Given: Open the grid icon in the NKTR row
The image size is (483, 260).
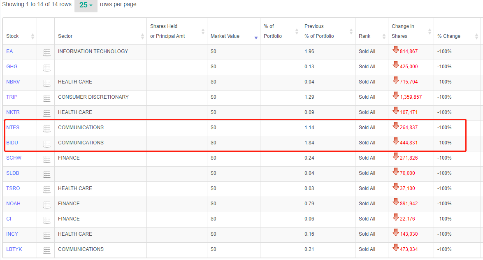Looking at the screenshot, I should [47, 114].
